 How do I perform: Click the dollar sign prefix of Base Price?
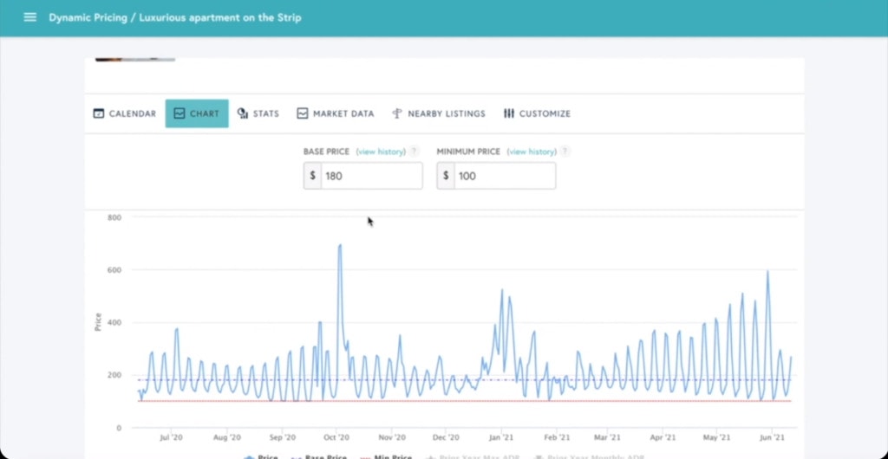click(312, 176)
